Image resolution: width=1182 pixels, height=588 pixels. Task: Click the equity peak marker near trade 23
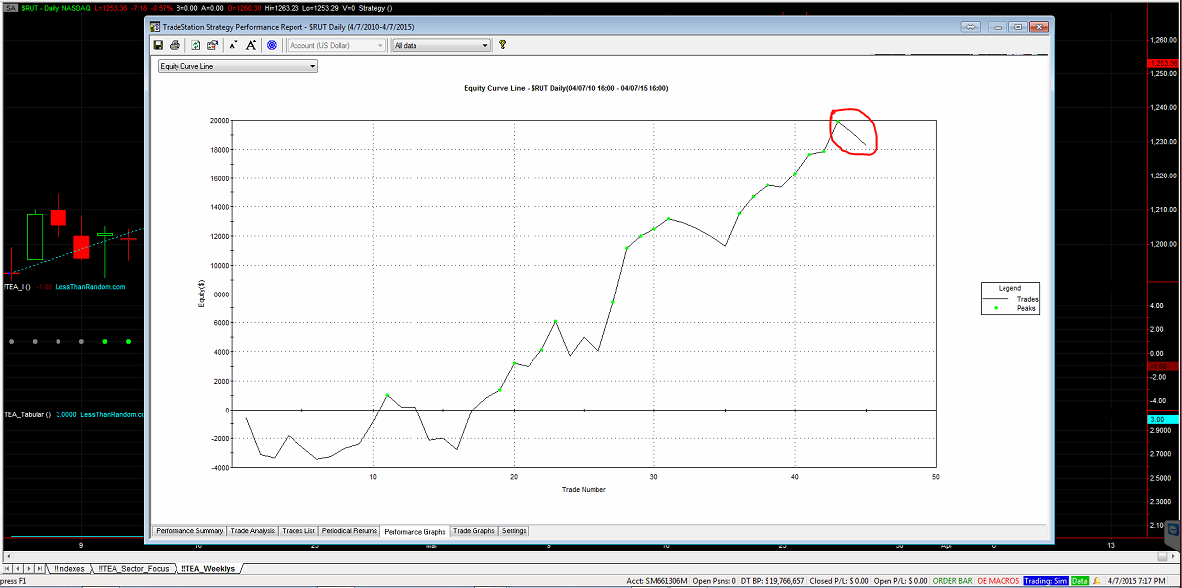click(555, 322)
